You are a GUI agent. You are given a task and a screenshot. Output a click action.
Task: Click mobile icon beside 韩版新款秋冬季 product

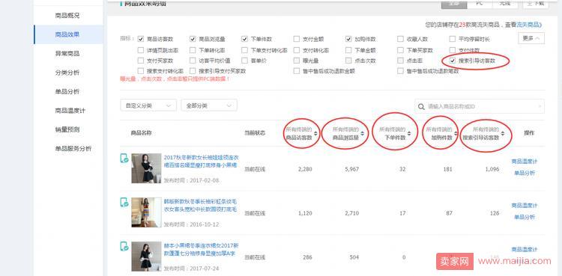coord(124,203)
